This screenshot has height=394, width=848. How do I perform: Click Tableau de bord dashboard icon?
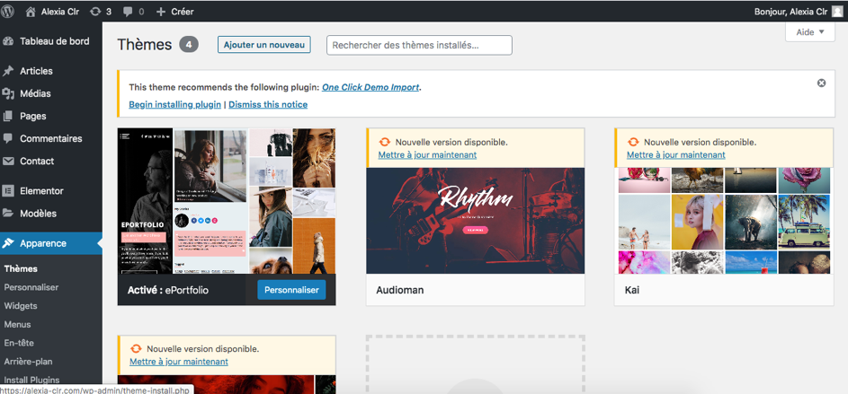[8, 41]
